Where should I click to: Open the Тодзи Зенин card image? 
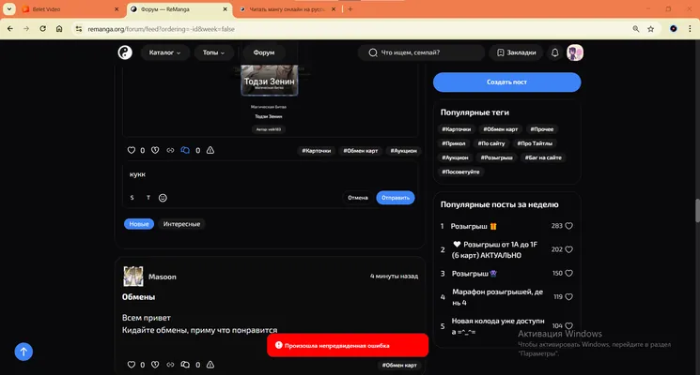click(270, 81)
